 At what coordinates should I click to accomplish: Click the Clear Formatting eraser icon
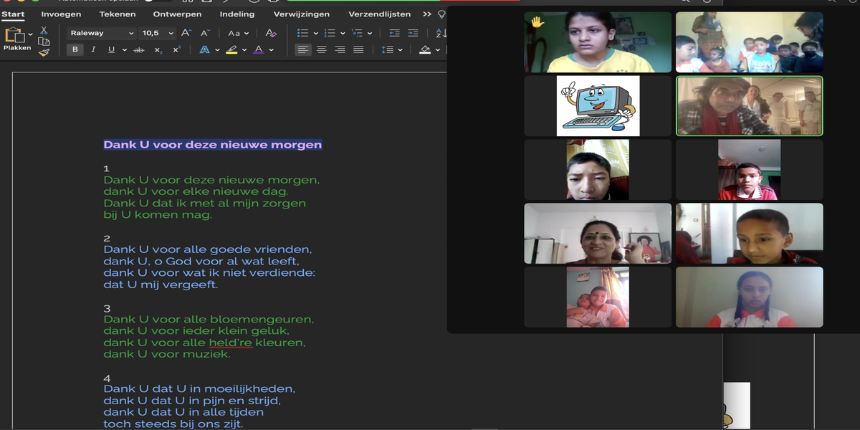point(271,33)
